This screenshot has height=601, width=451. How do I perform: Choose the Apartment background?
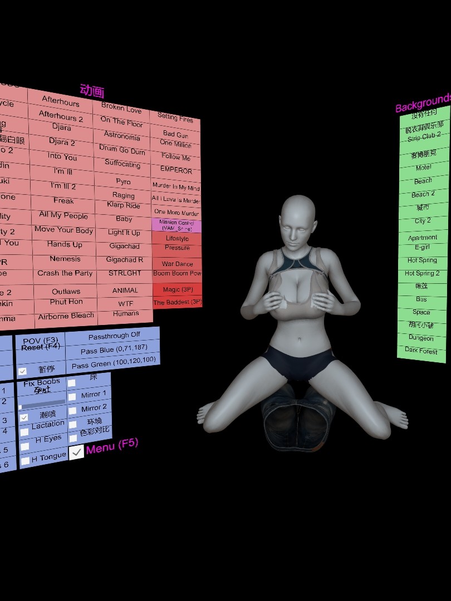click(x=423, y=238)
